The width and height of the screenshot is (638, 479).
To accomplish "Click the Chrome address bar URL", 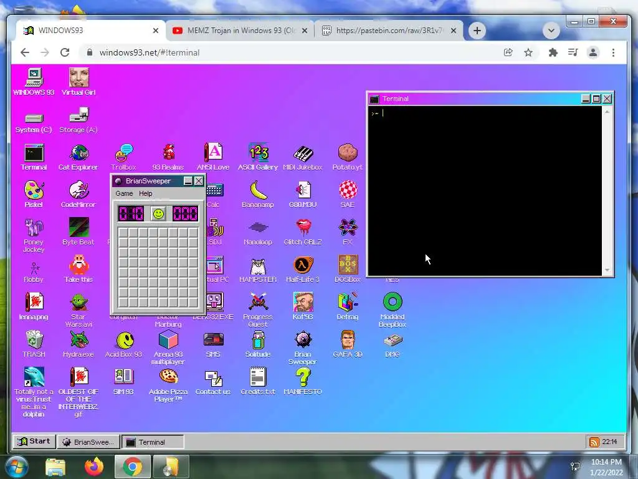I will (150, 52).
